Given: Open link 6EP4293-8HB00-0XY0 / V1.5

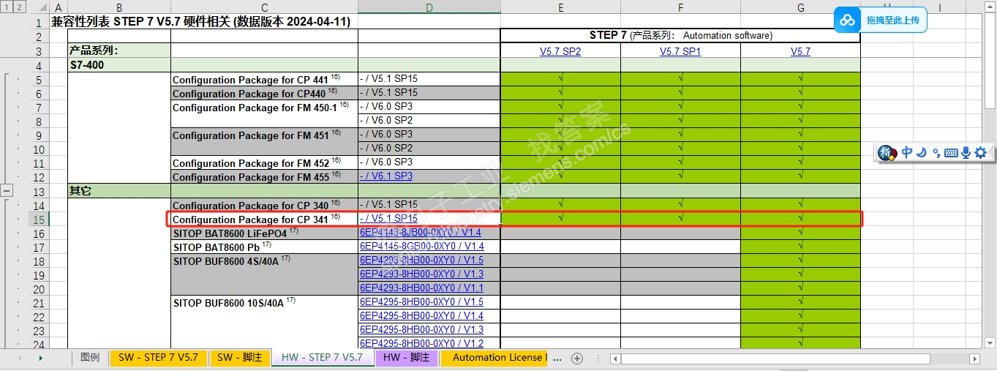Looking at the screenshot, I should (421, 261).
